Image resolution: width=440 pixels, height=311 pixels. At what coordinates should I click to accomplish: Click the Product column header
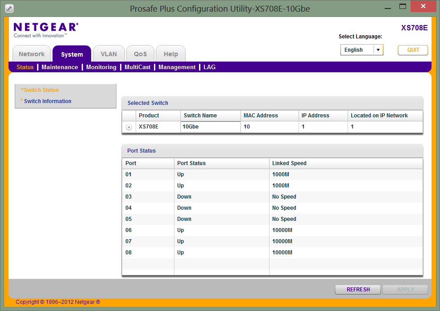click(x=158, y=116)
